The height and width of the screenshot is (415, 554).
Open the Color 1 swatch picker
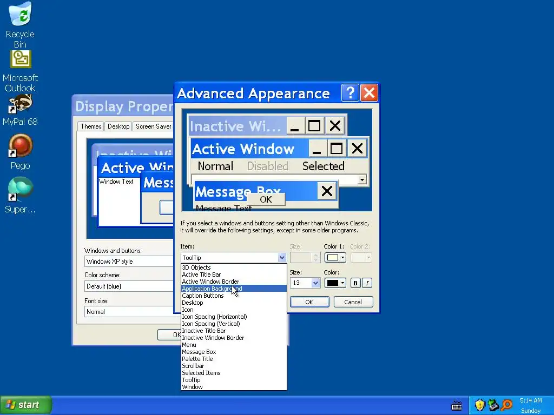click(x=335, y=258)
